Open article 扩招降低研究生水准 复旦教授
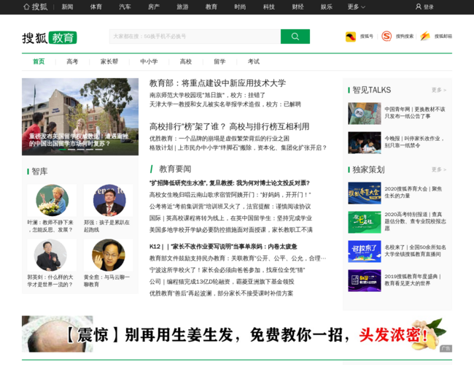 click(230, 183)
